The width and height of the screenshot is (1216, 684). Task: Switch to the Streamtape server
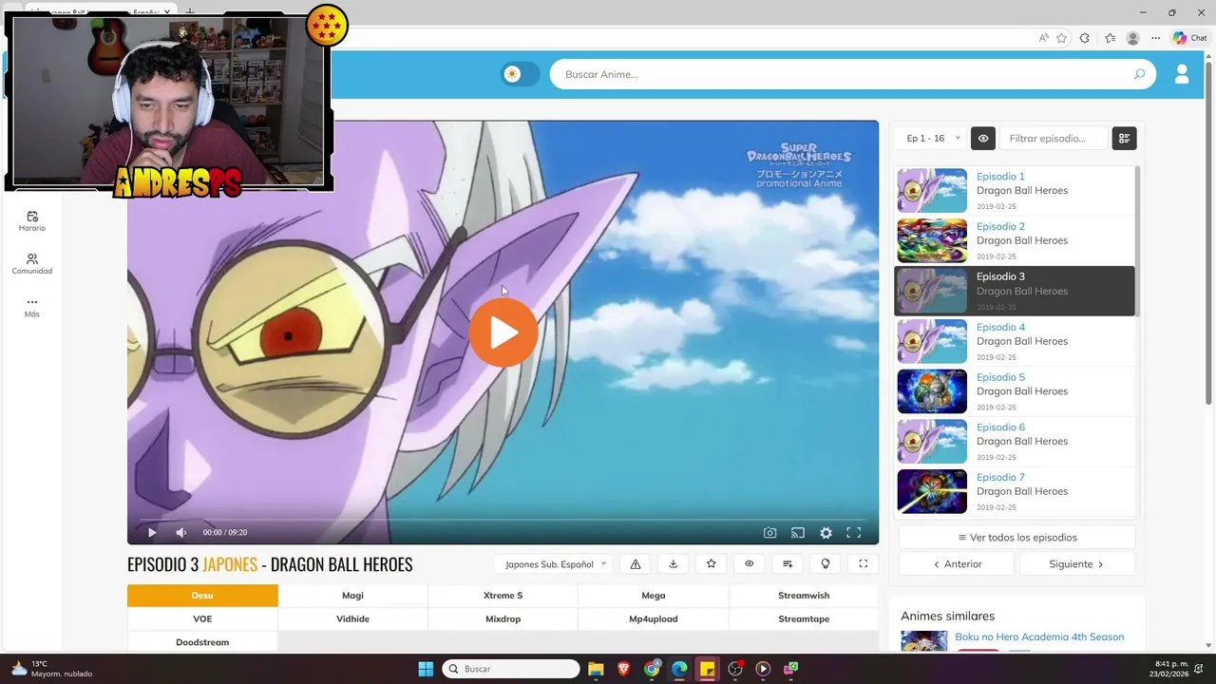(804, 619)
